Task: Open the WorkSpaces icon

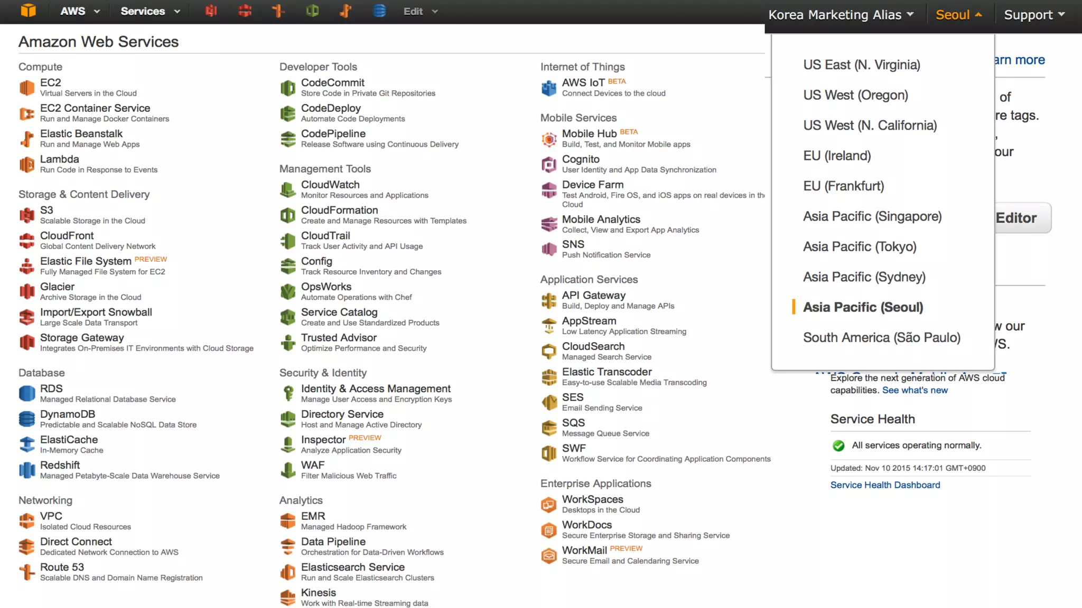Action: (x=549, y=505)
